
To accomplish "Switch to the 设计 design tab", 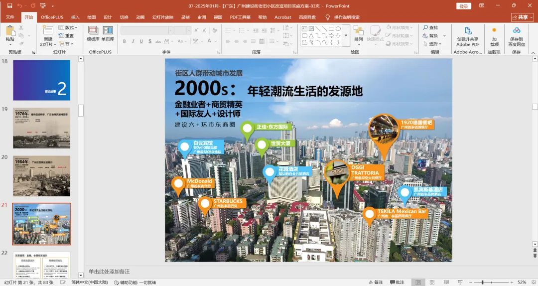I will pyautogui.click(x=108, y=17).
